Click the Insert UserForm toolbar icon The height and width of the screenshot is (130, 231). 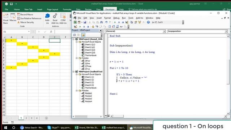pyautogui.click(x=79, y=22)
